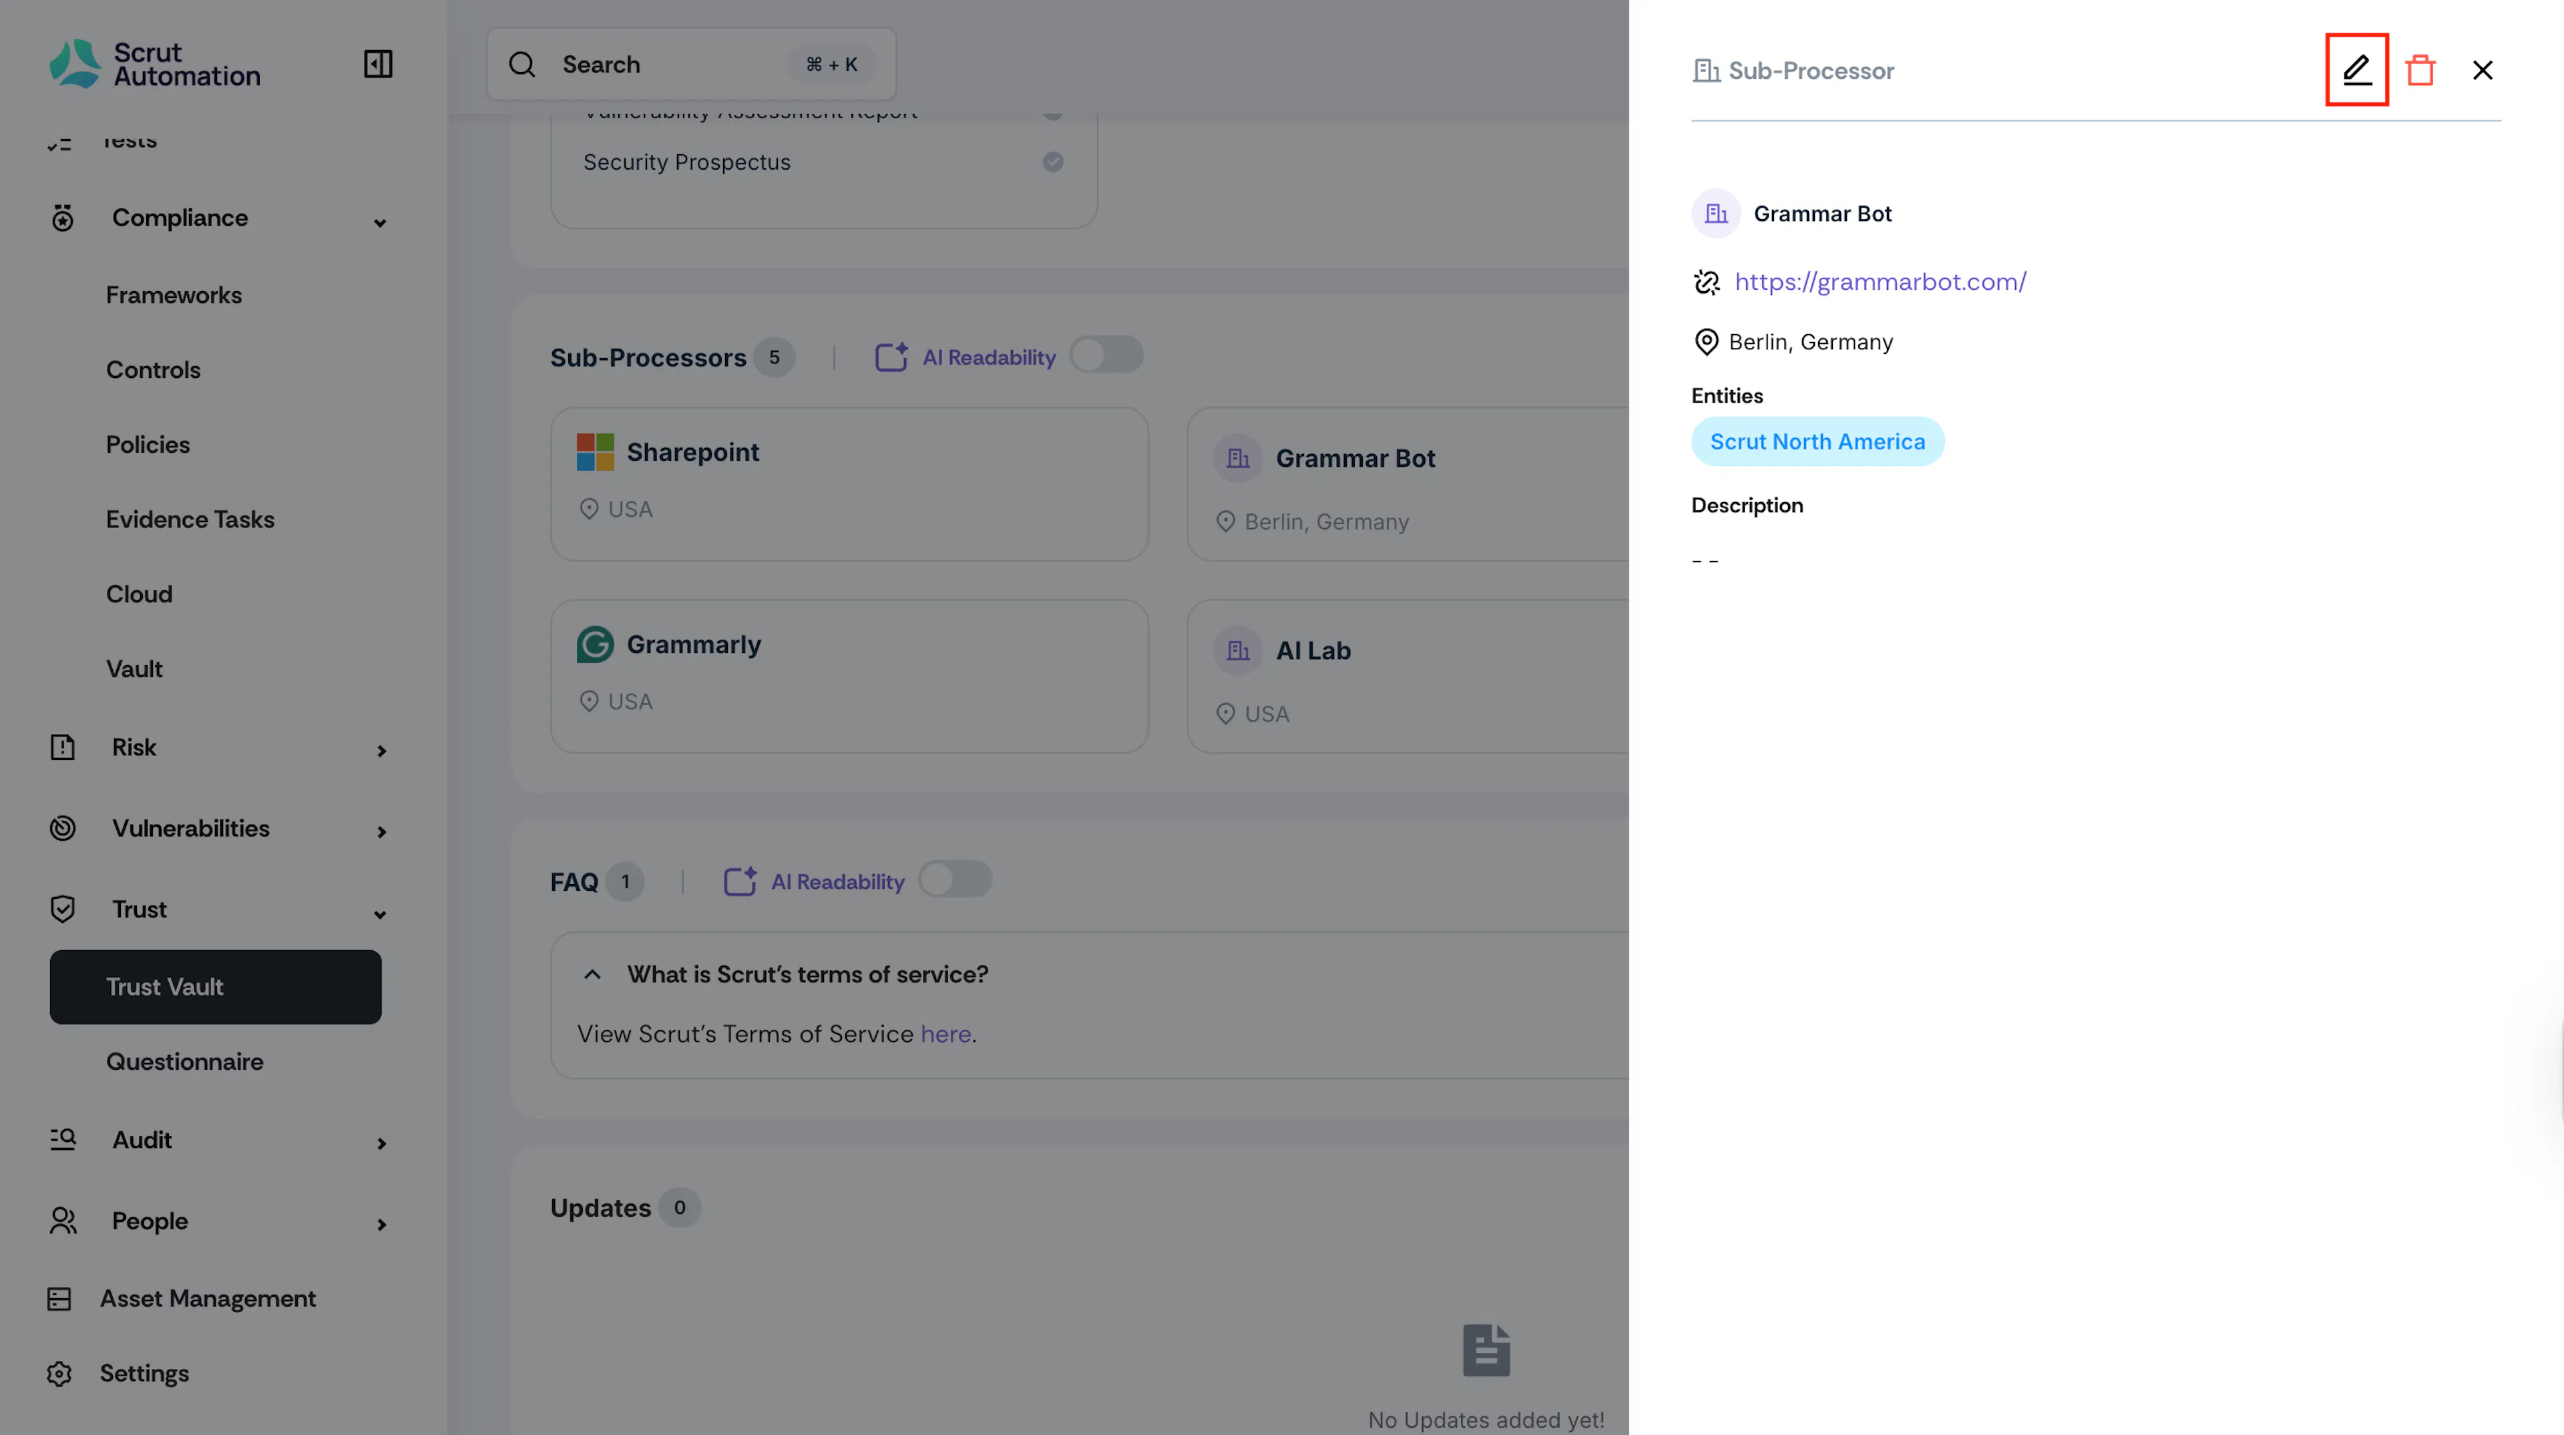Click the Asset Management icon
2564x1435 pixels.
59,1299
